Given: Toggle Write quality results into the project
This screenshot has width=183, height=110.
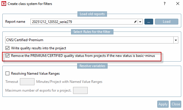Looking at the screenshot, I should [x=8, y=48].
